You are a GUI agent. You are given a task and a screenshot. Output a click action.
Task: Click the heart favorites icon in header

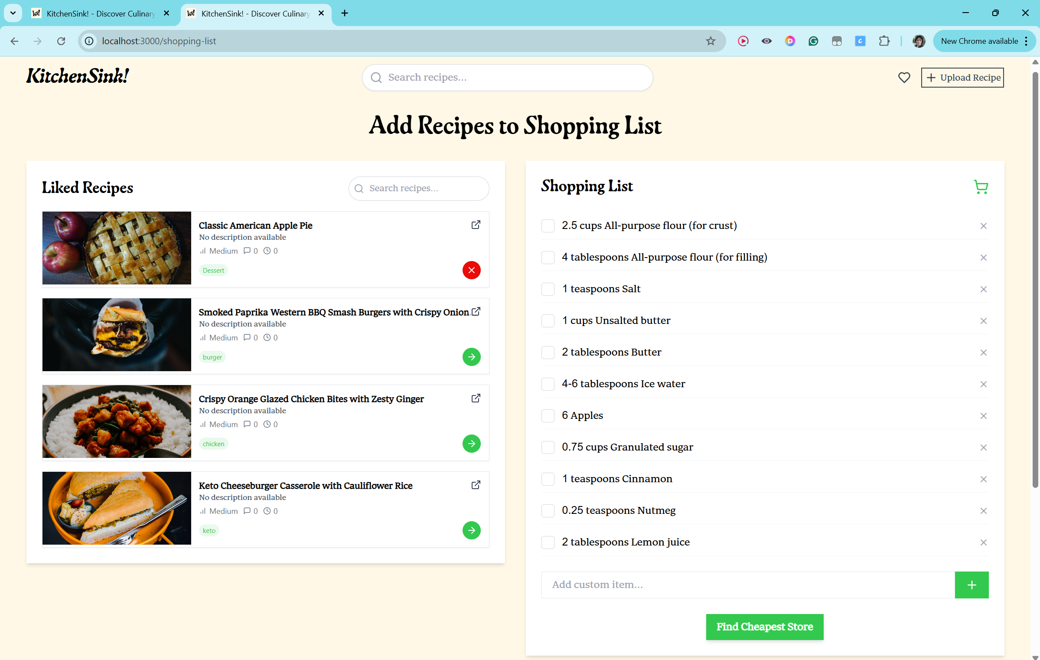(x=904, y=78)
